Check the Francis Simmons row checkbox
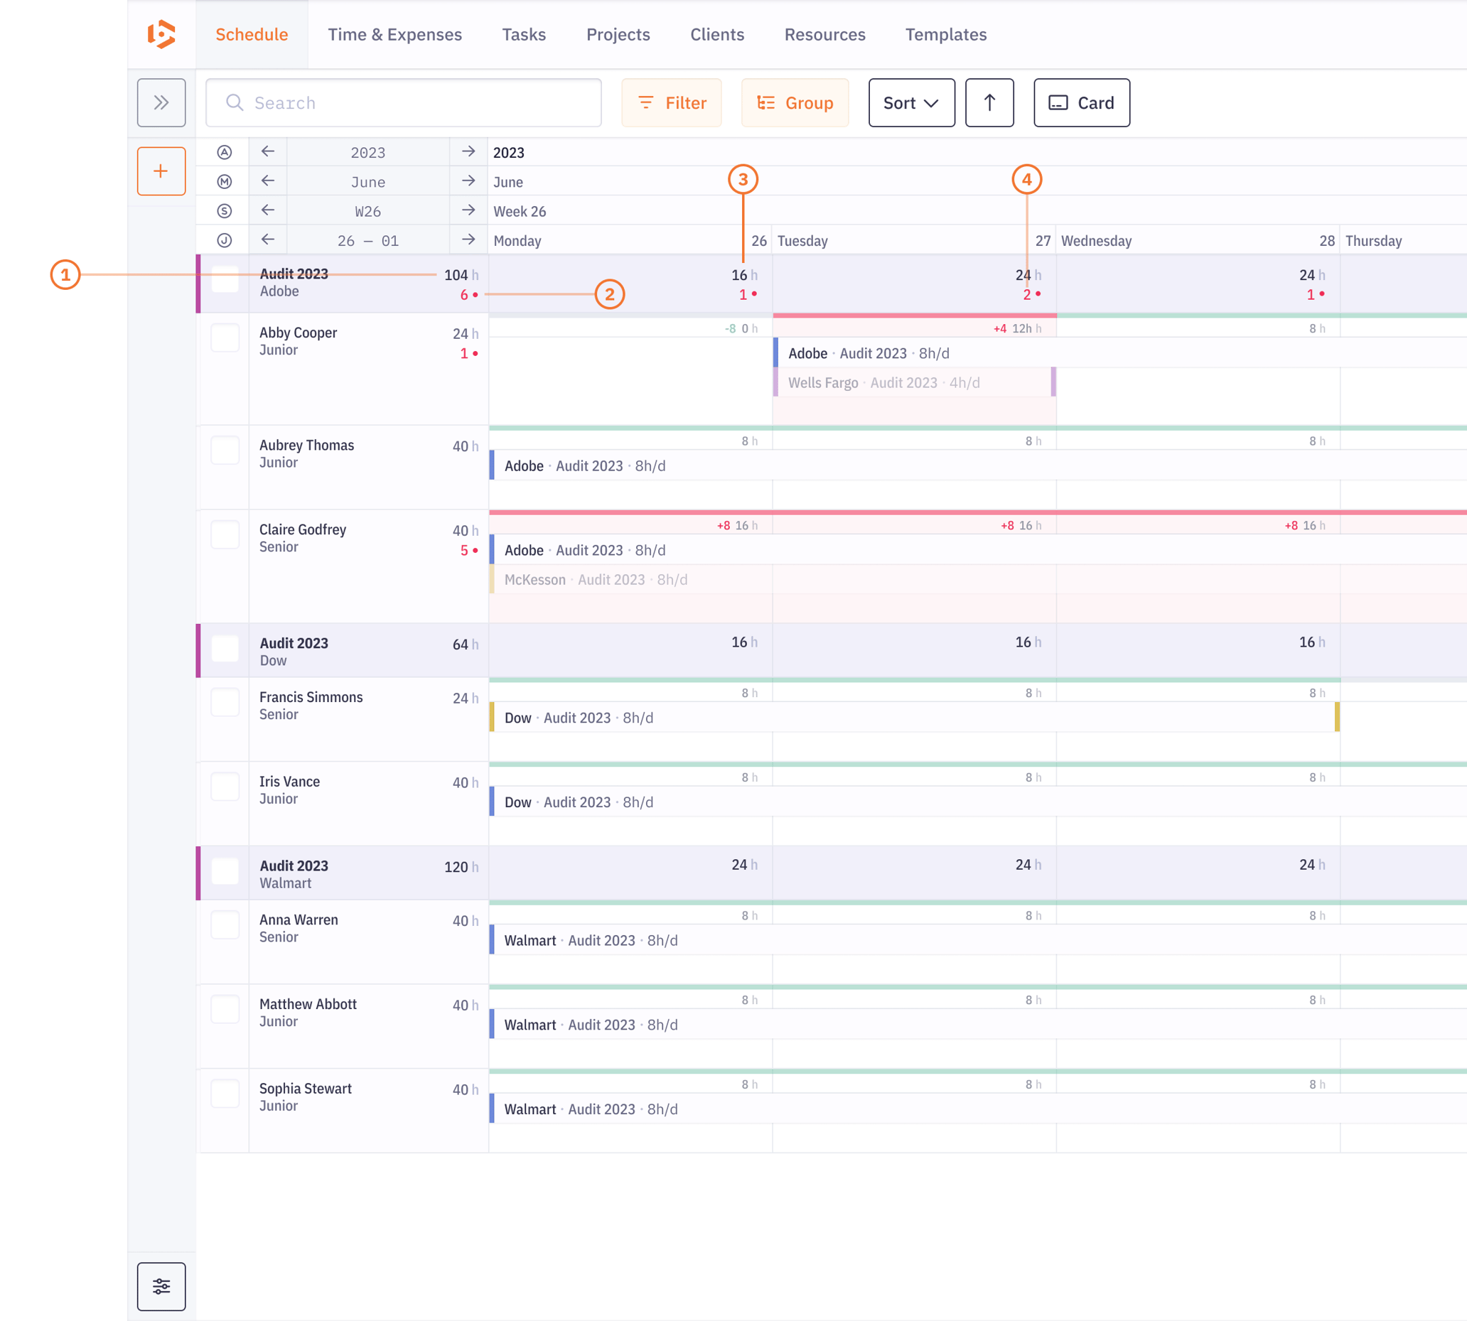 [225, 703]
